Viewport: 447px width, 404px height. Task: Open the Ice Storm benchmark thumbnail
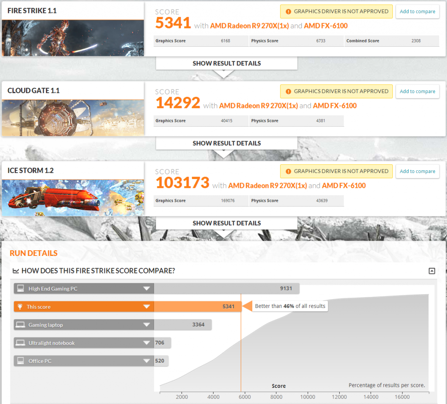click(73, 198)
